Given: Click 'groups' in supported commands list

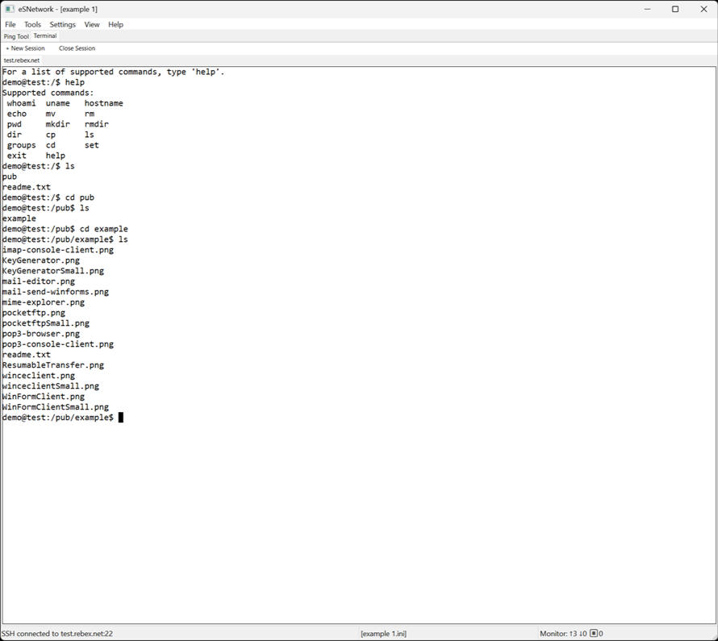Looking at the screenshot, I should click(21, 145).
